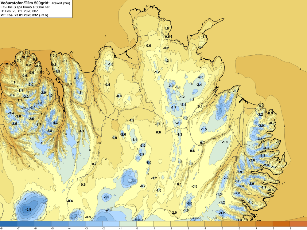Click the valid time line 'VT: Fös. 23.01.2026 03Z'

(19, 15)
